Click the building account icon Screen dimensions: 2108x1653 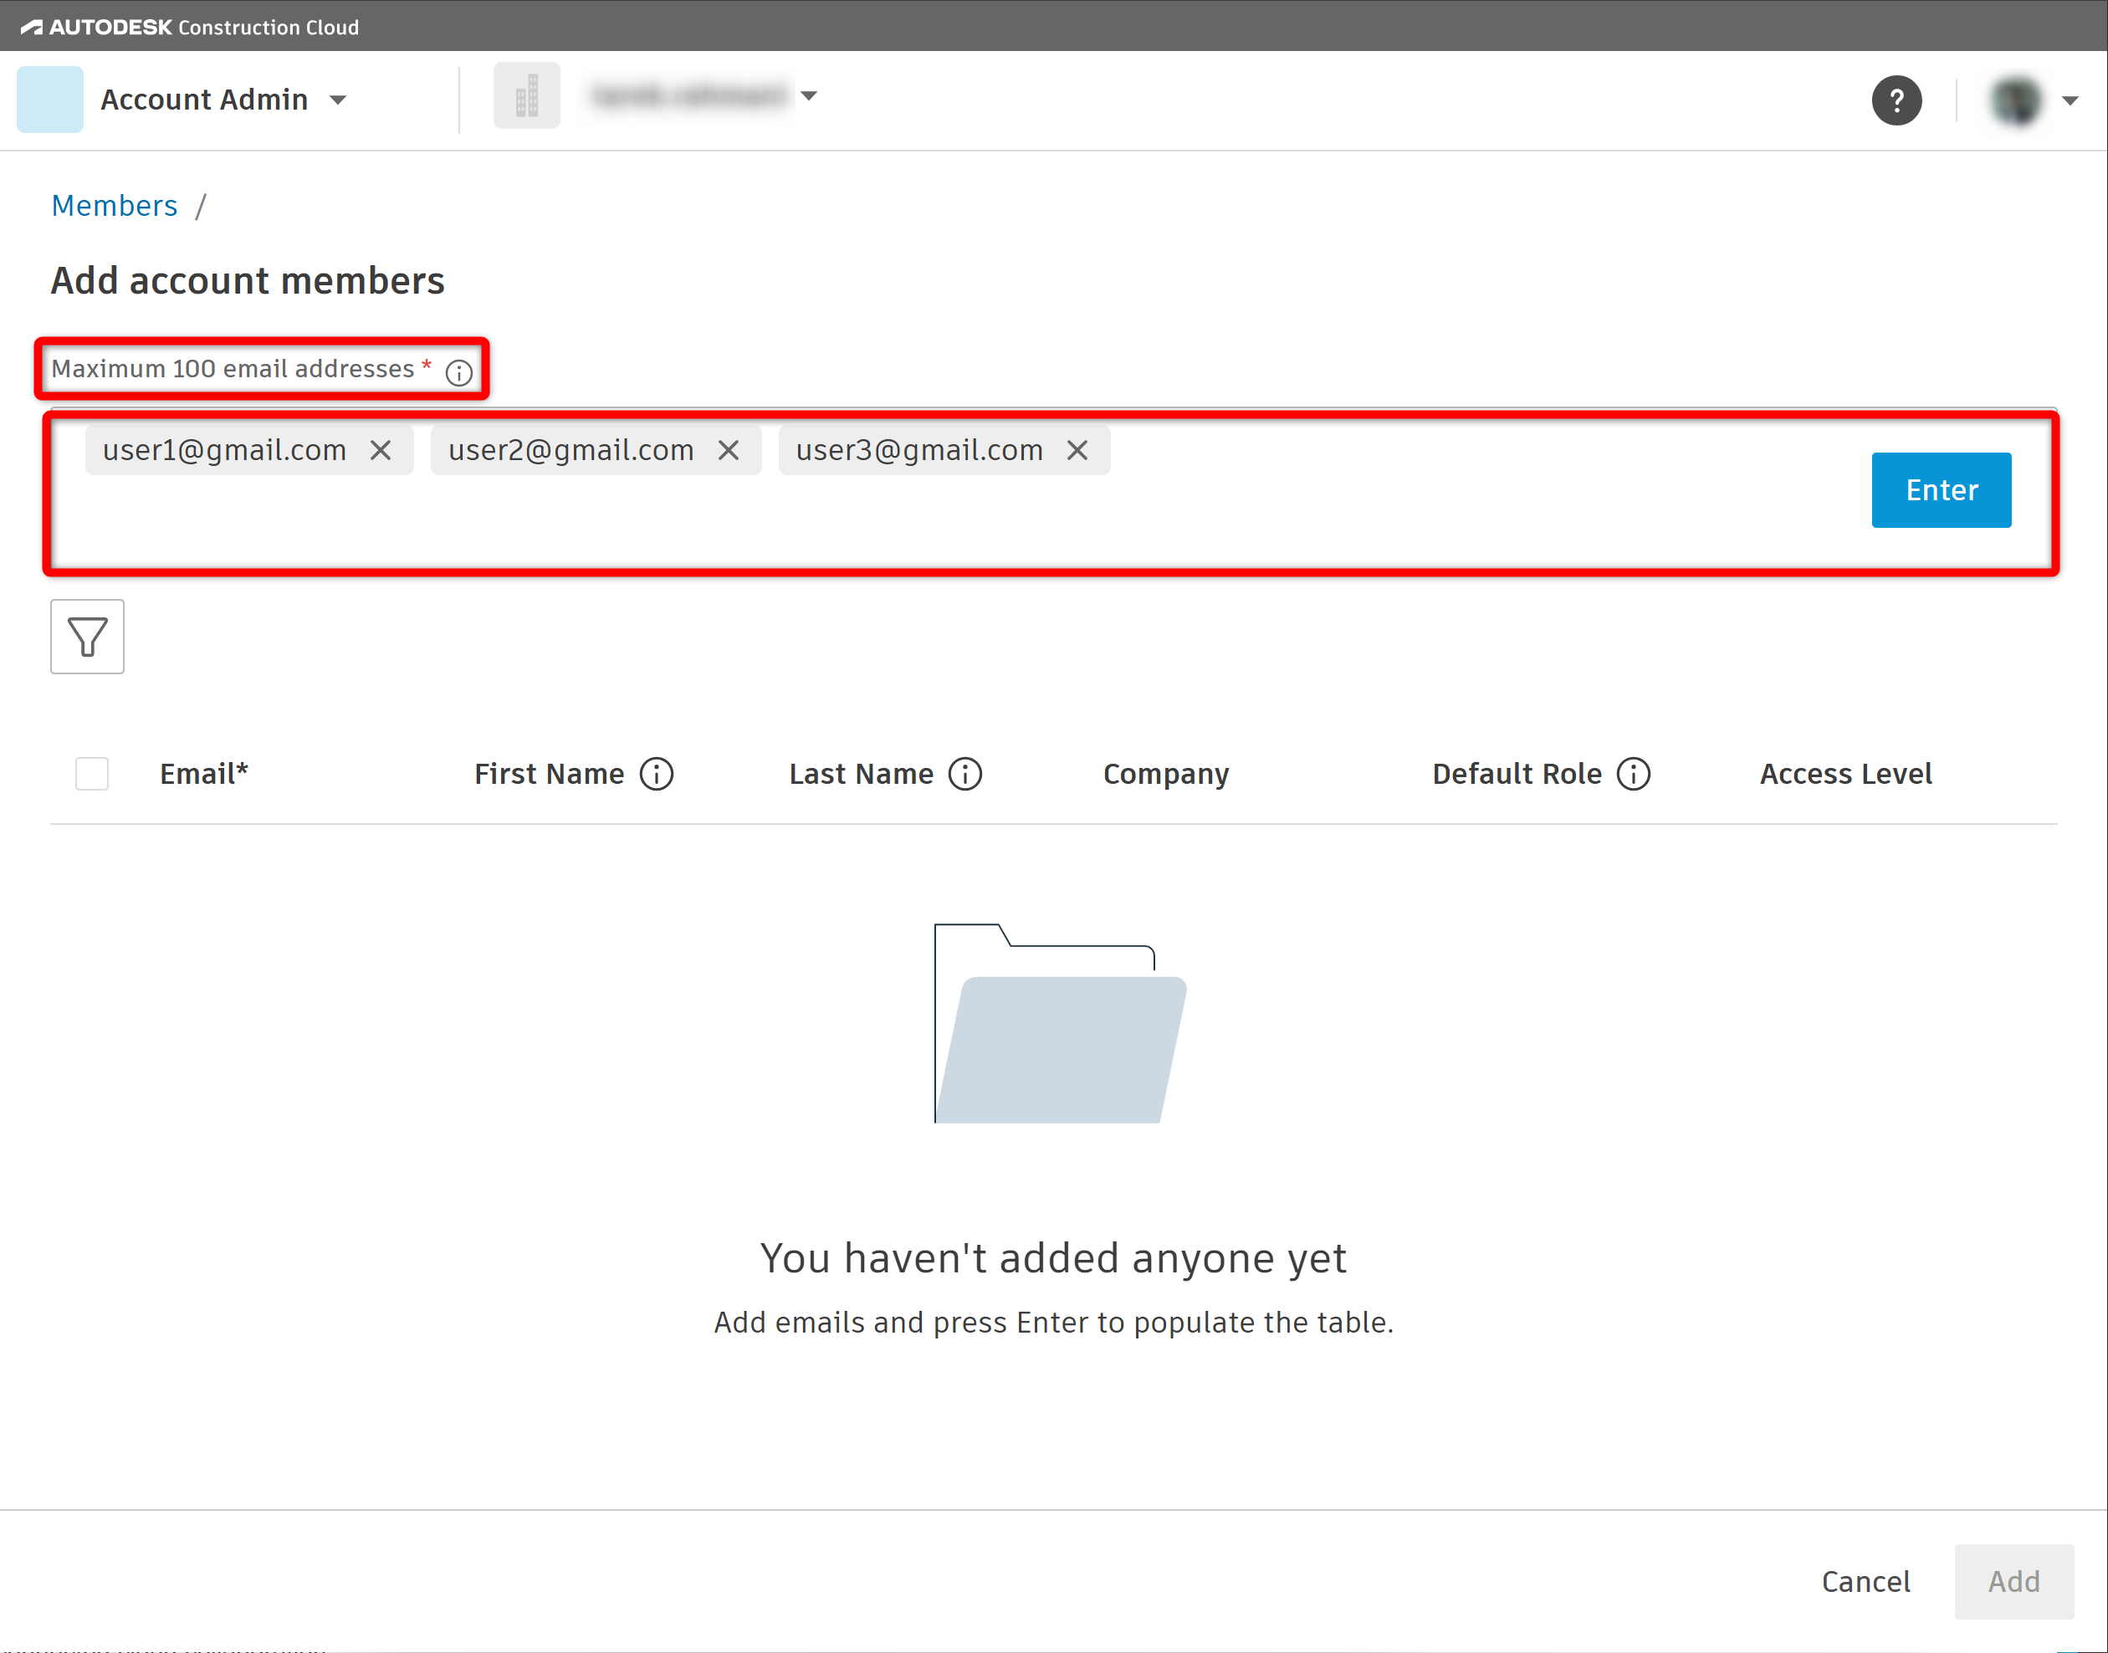tap(526, 97)
